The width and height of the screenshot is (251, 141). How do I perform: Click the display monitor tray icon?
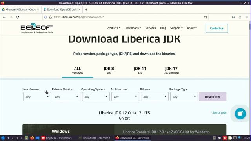pos(235,138)
